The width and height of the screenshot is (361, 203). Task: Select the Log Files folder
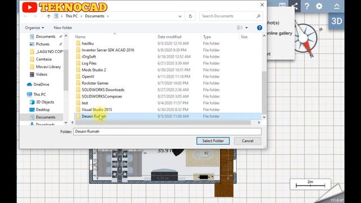point(89,63)
